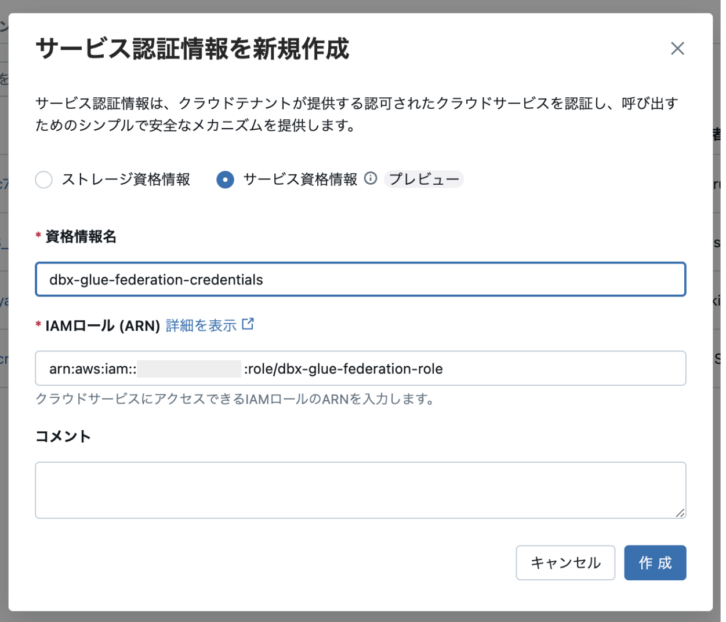The image size is (726, 622).
Task: Close the dialog with the X icon
Action: point(677,48)
